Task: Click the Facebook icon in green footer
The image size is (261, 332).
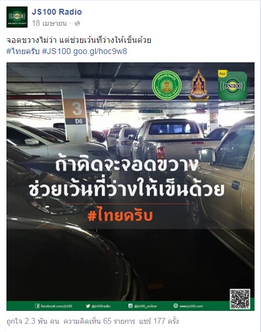Action: click(x=37, y=306)
